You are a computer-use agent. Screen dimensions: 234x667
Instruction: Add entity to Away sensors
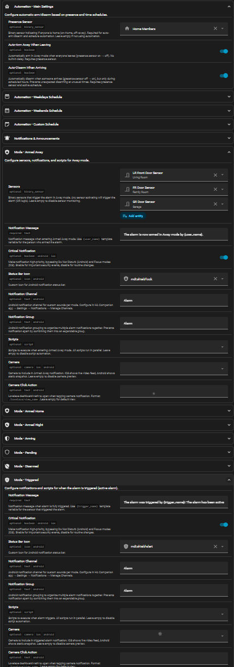coord(133,216)
